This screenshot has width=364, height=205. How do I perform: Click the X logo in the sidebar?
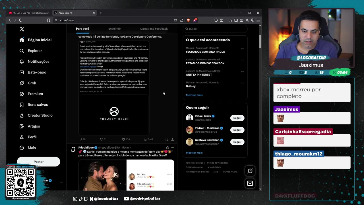click(x=22, y=29)
